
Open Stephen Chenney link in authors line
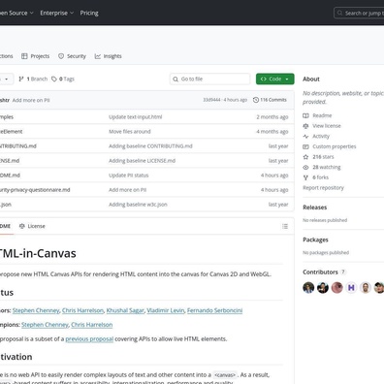point(36,310)
